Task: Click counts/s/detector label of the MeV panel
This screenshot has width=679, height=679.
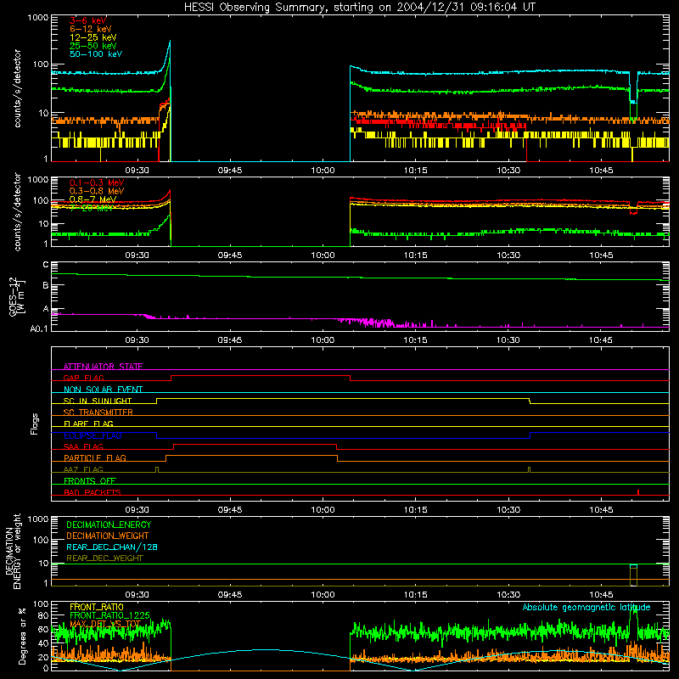Action: tap(17, 211)
